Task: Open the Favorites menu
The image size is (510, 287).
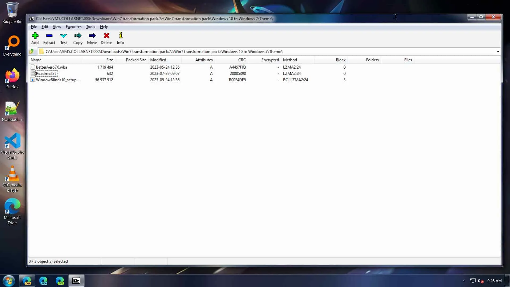Action: coord(74,27)
